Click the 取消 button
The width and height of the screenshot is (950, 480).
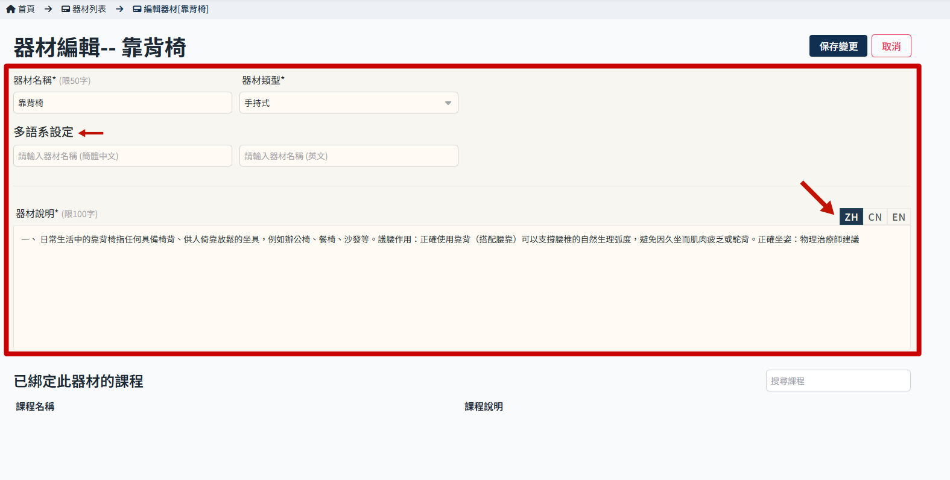[891, 46]
